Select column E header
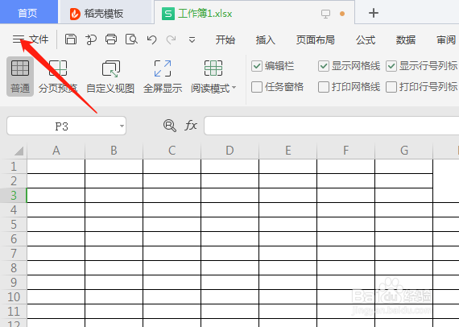Viewport: 459px width, 327px height. 287,151
